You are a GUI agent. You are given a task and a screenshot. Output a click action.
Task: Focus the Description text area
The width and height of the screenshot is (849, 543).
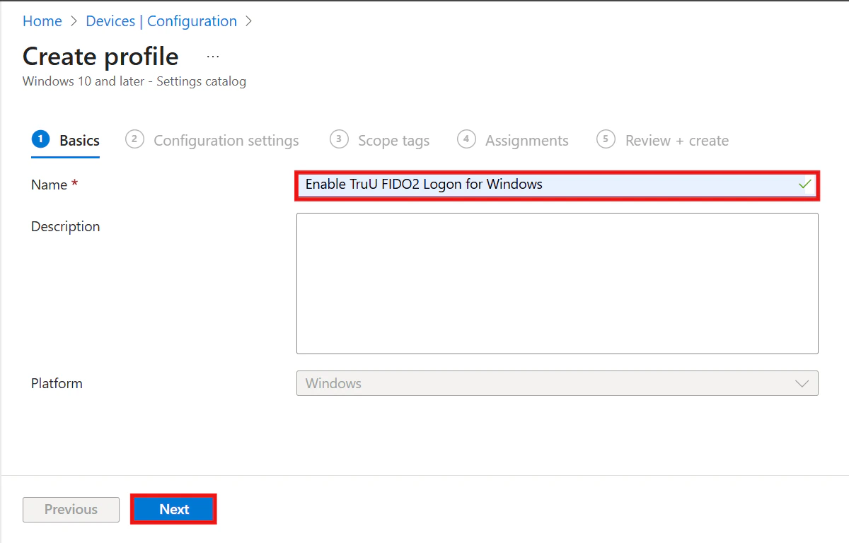(x=557, y=283)
